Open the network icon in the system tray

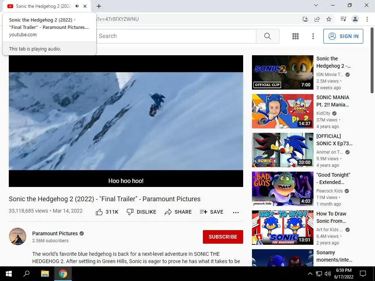click(319, 274)
